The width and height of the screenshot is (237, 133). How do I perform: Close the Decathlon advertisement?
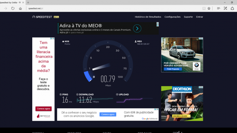202,87
